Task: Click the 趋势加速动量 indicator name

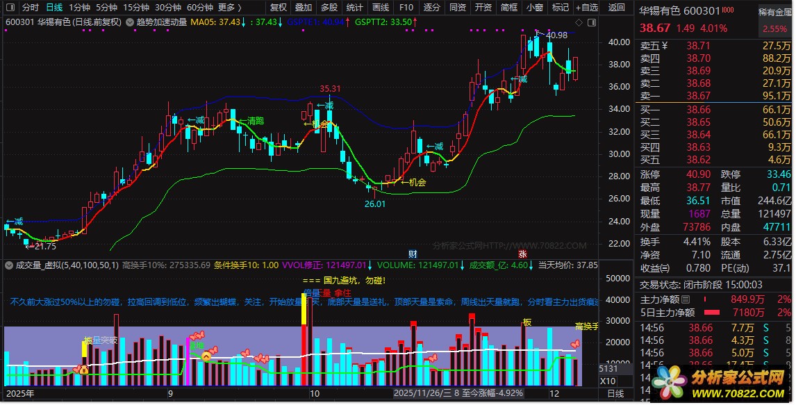Action: pyautogui.click(x=161, y=22)
